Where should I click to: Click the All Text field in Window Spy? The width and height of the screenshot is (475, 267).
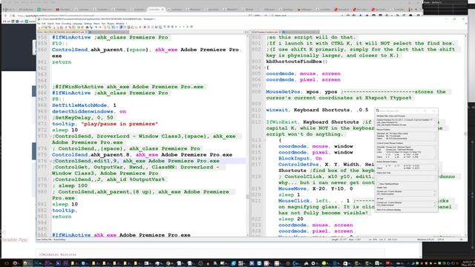click(406, 204)
